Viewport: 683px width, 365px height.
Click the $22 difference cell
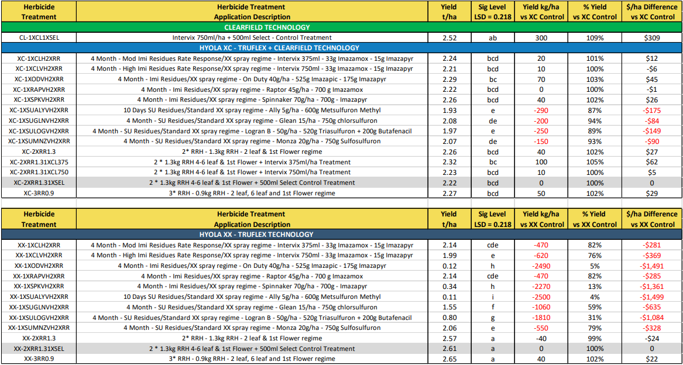(651, 359)
